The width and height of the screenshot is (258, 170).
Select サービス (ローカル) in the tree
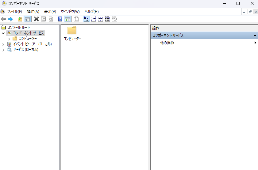[x=25, y=50]
